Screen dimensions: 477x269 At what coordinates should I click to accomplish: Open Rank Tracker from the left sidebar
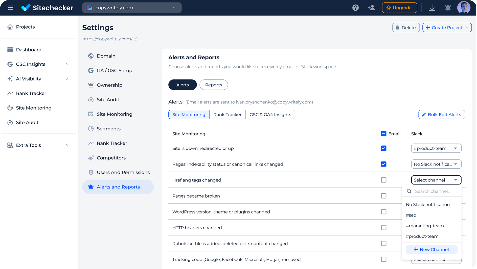[x=31, y=93]
